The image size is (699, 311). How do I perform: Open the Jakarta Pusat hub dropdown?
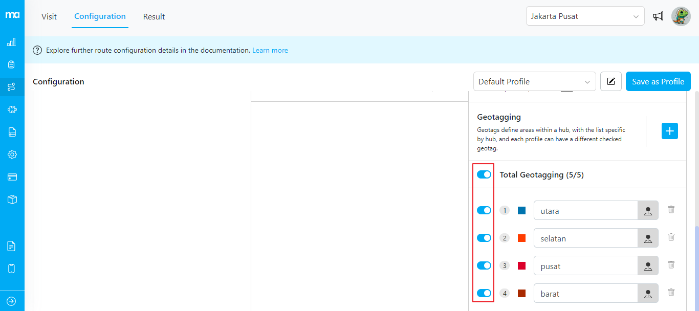[x=585, y=16]
